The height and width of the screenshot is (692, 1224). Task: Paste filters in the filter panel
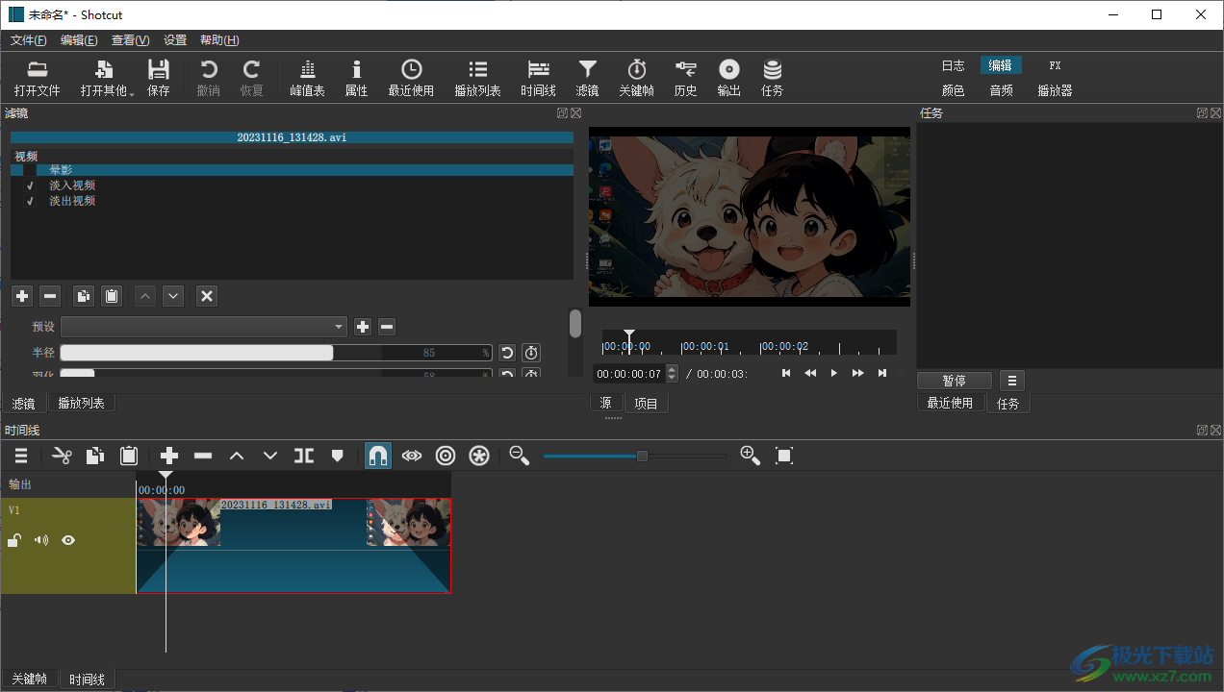click(x=113, y=296)
